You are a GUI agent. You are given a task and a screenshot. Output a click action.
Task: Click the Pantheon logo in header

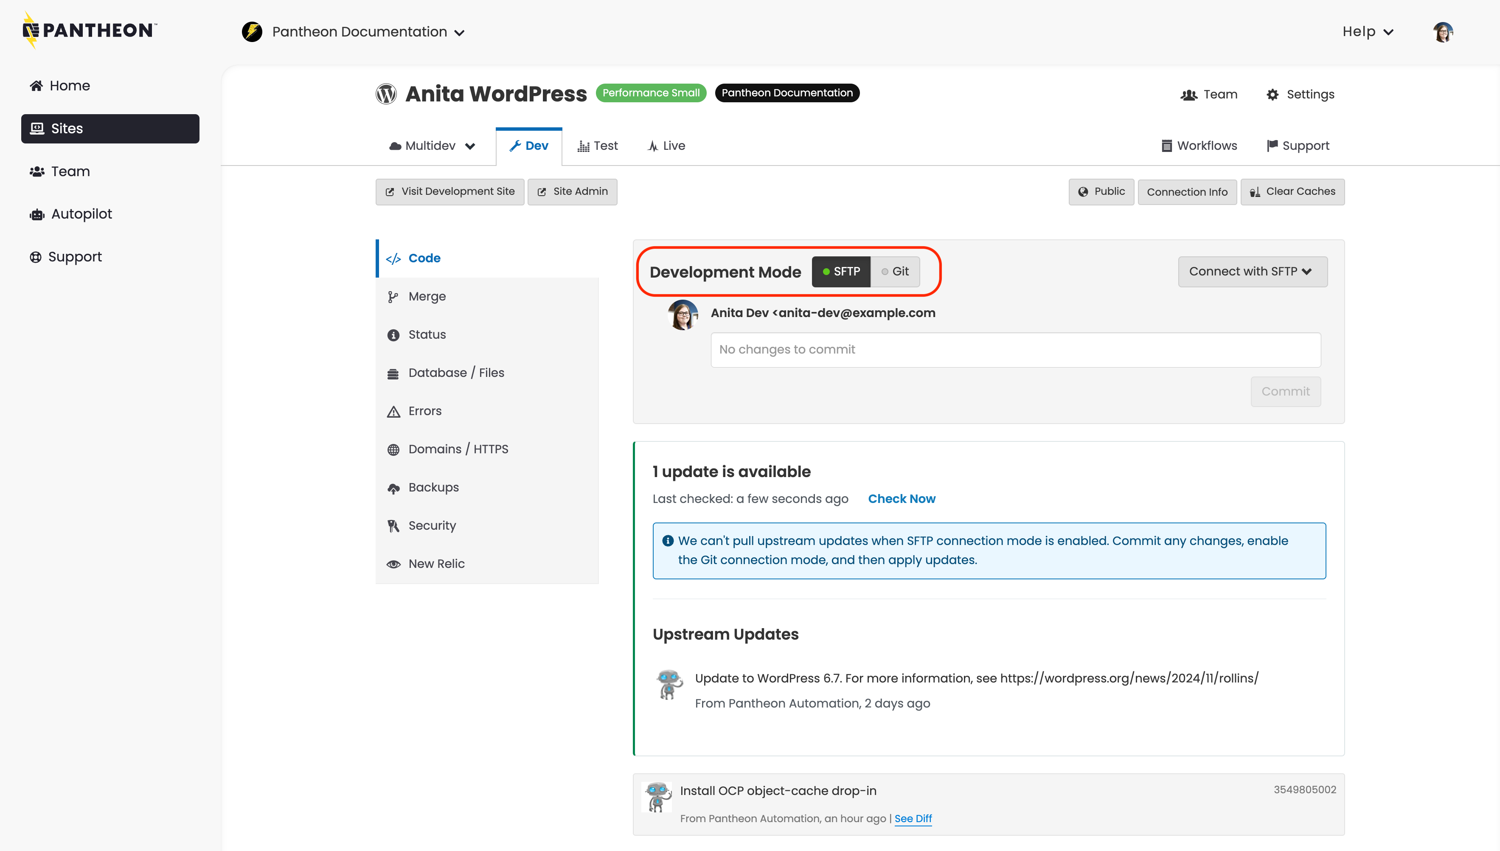pos(90,31)
